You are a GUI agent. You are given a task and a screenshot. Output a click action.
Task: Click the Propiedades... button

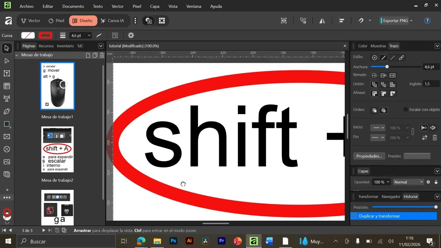(369, 156)
